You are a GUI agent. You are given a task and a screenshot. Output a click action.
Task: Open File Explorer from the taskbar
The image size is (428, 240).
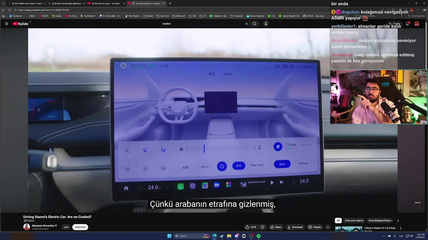tap(229, 236)
